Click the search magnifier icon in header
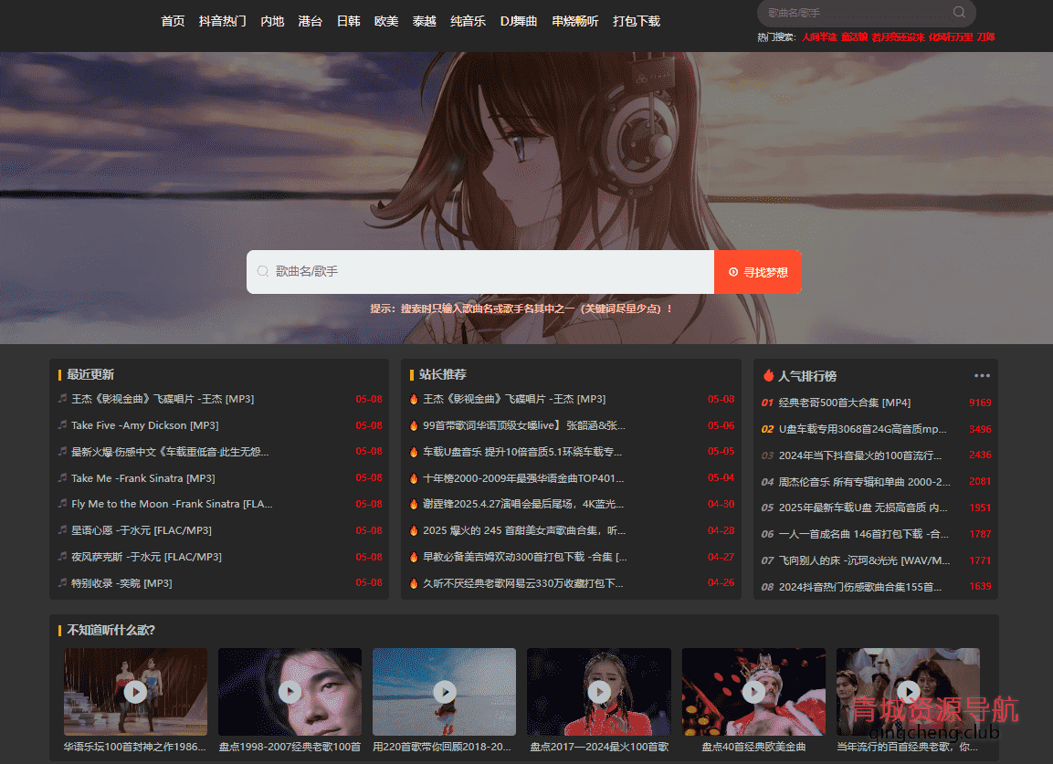 coord(959,12)
